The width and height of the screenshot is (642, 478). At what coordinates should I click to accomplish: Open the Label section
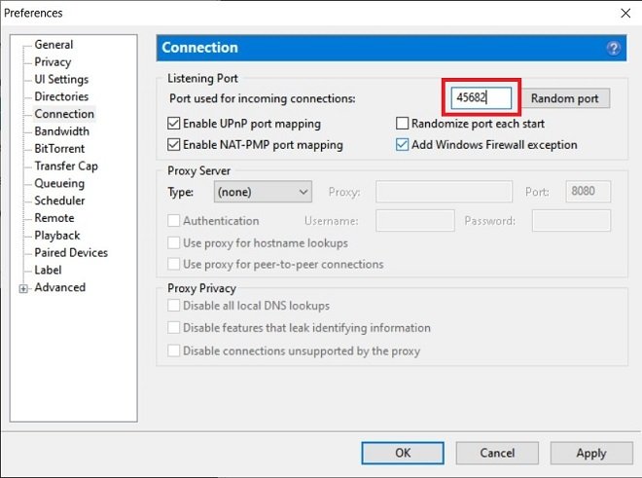(48, 270)
